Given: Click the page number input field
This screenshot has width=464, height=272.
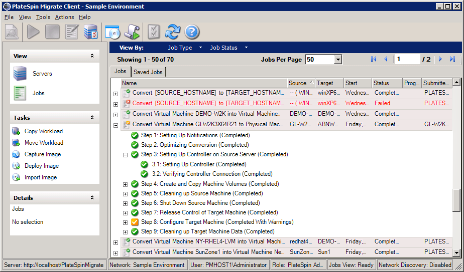Looking at the screenshot, I should 407,59.
